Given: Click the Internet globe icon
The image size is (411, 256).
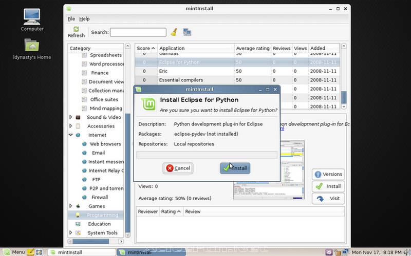Looking at the screenshot, I should tap(78, 135).
